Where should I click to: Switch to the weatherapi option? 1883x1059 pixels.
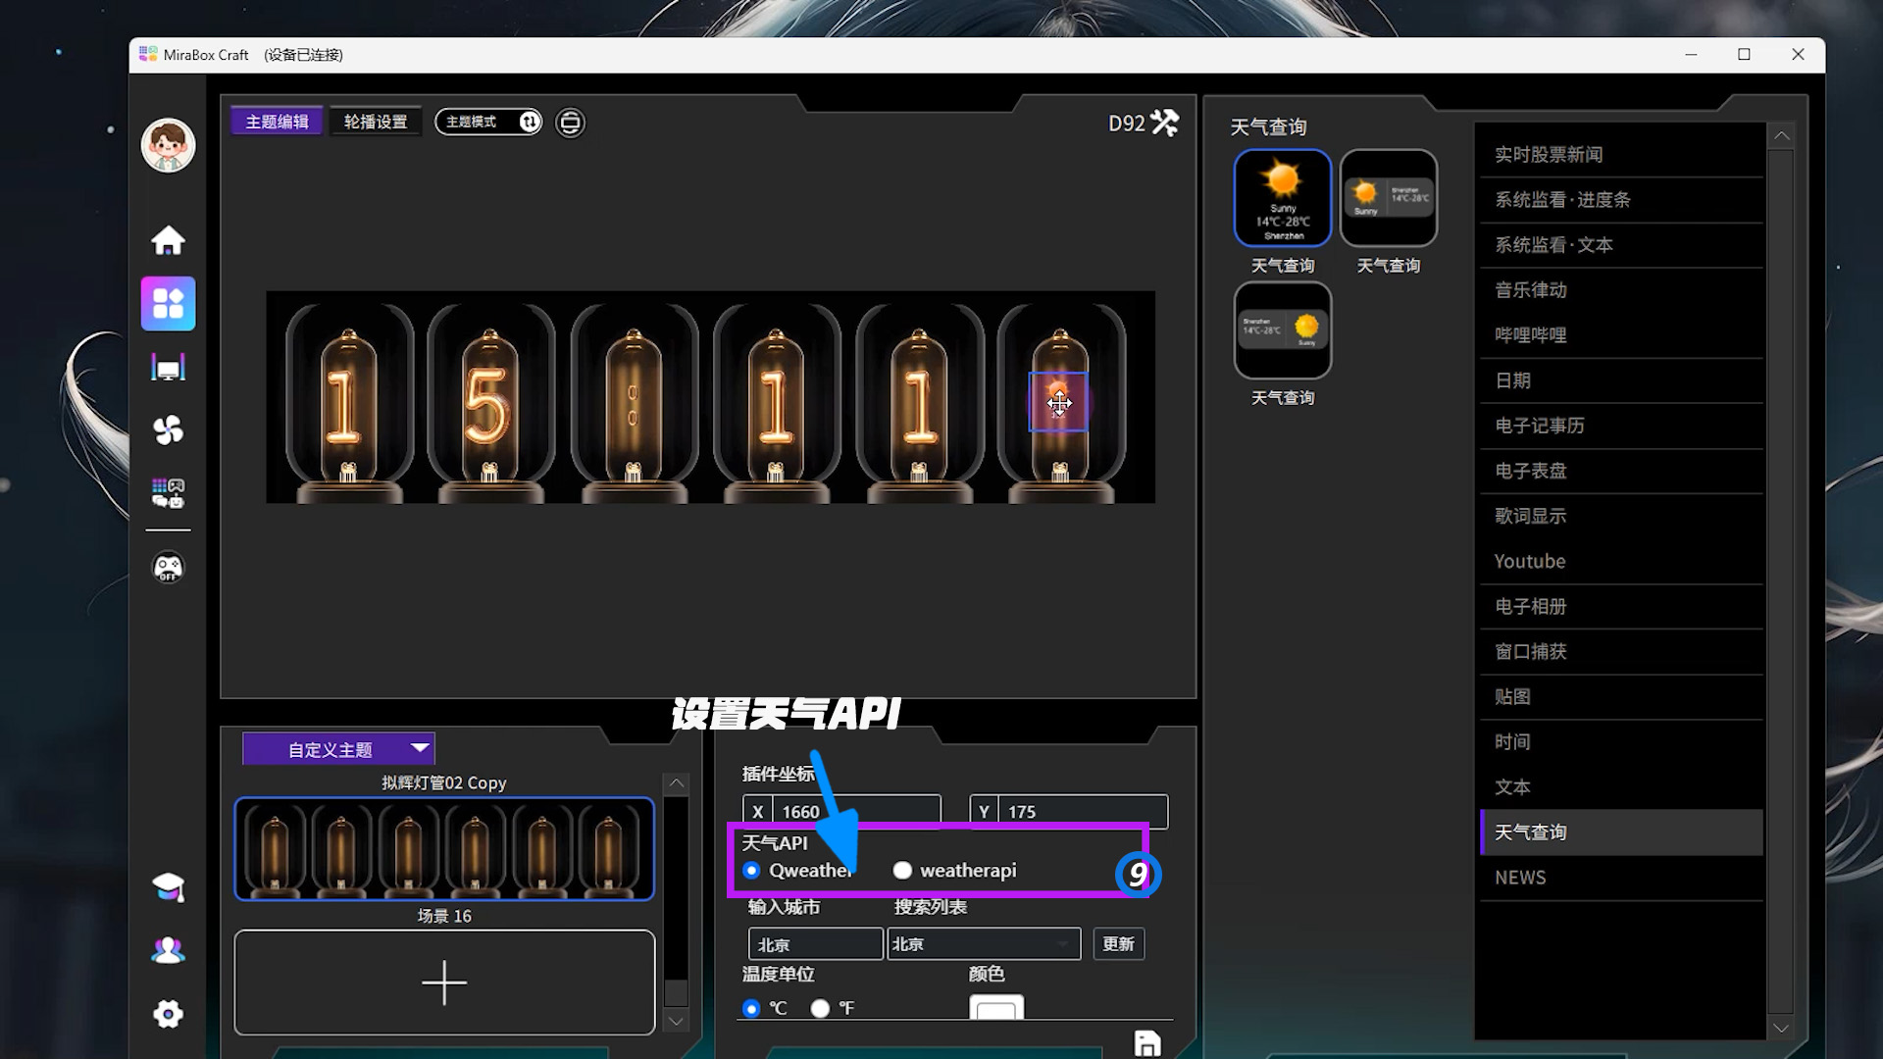[902, 870]
